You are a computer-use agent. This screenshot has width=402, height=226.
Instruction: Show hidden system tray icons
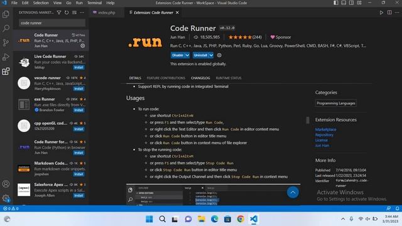point(343,219)
